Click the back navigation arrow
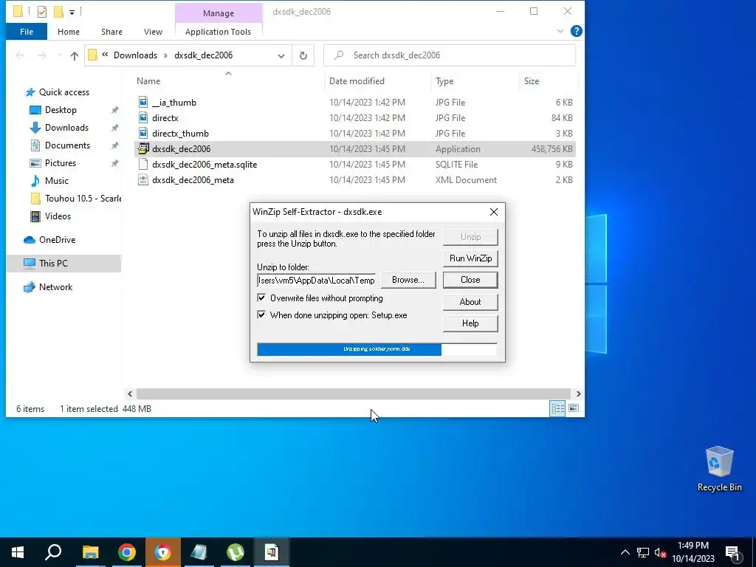This screenshot has height=567, width=756. tap(20, 55)
